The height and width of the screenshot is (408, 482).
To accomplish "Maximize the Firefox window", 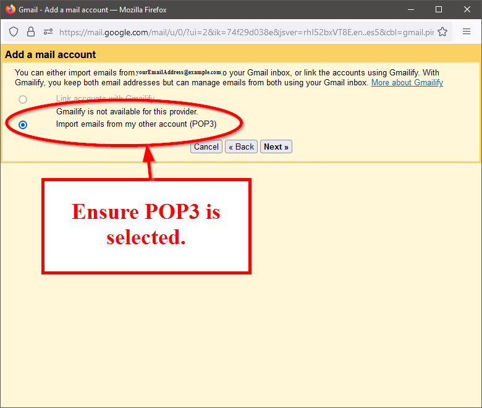I will click(x=439, y=9).
